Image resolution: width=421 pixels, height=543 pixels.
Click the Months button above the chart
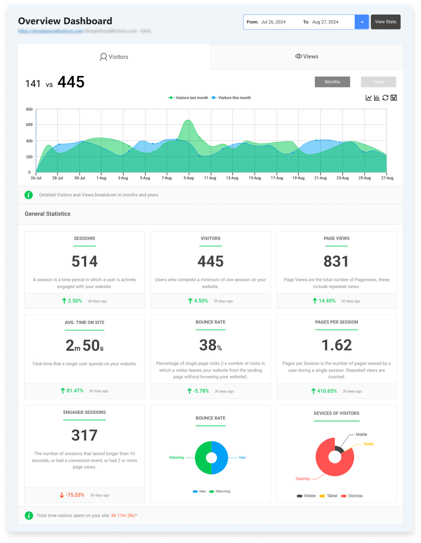click(332, 82)
